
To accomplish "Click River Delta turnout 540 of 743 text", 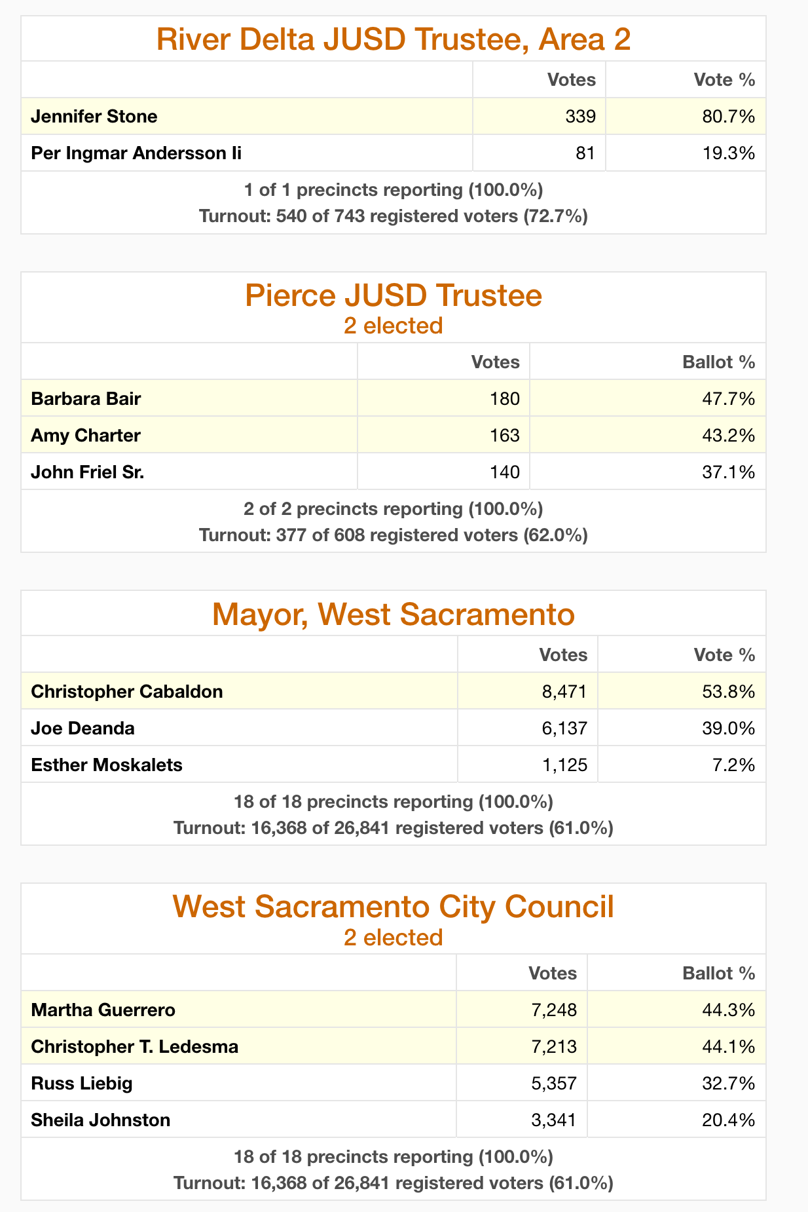I will point(394,216).
